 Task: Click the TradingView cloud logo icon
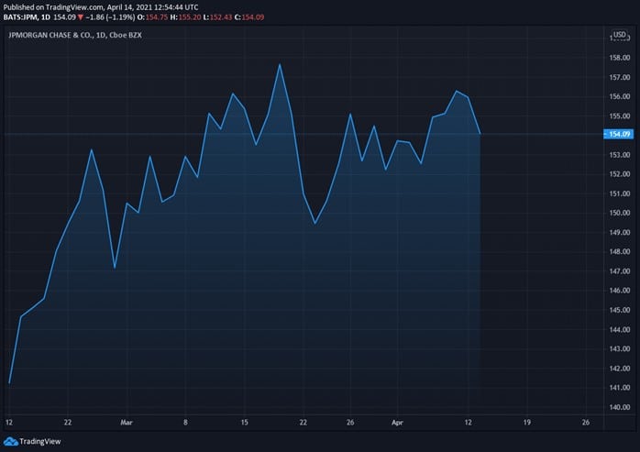[x=11, y=441]
